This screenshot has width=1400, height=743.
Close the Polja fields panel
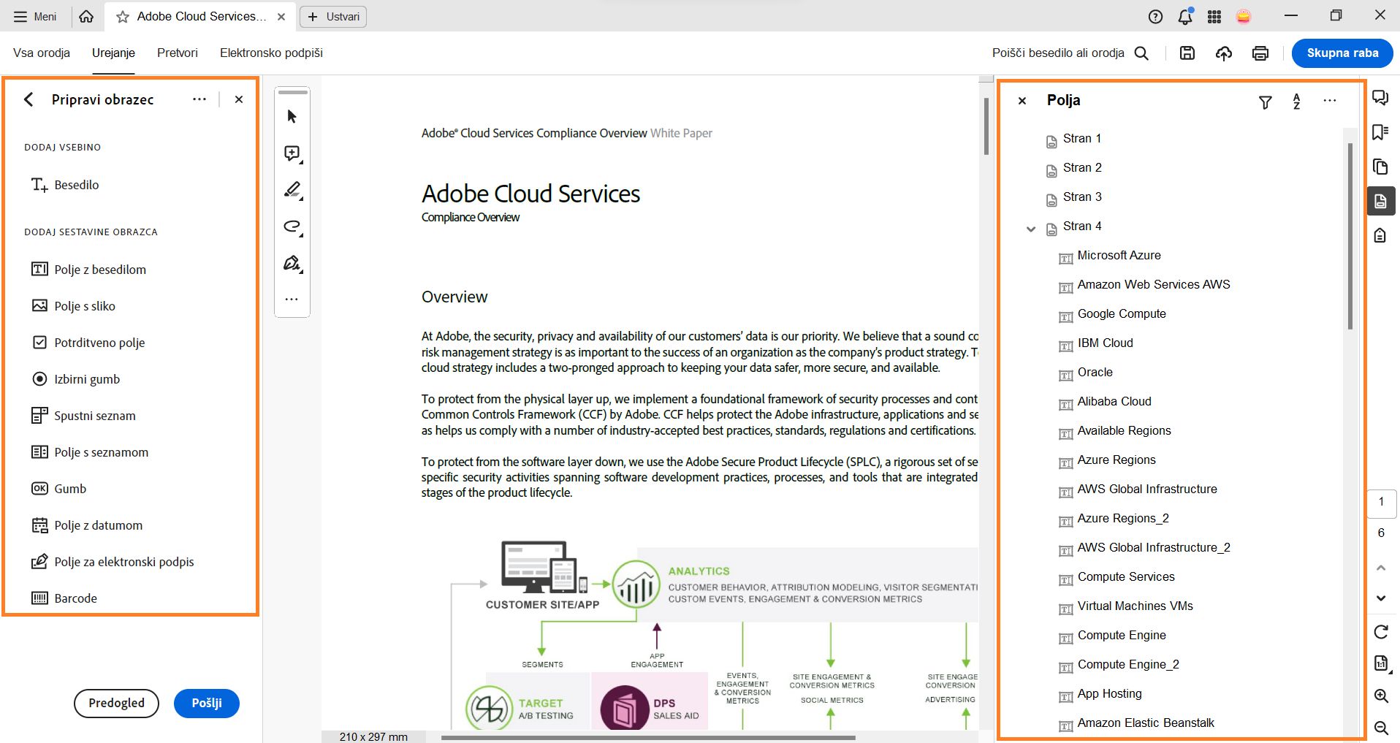(1022, 101)
